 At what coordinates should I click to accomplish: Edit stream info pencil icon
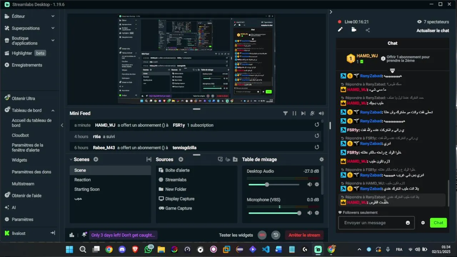[x=340, y=30]
